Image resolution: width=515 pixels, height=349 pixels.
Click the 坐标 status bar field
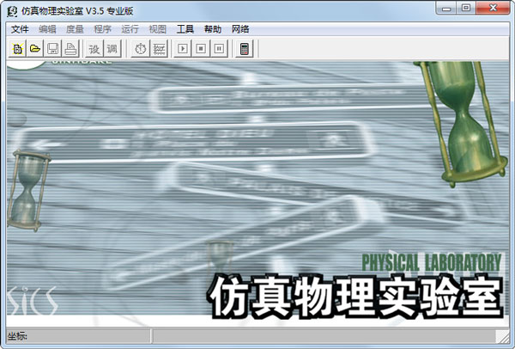[78, 336]
